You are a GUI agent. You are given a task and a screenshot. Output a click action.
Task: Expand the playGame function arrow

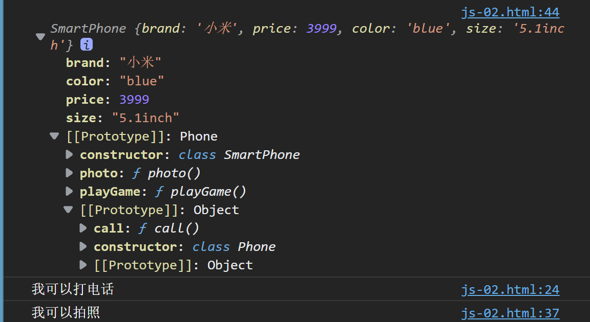click(x=69, y=191)
